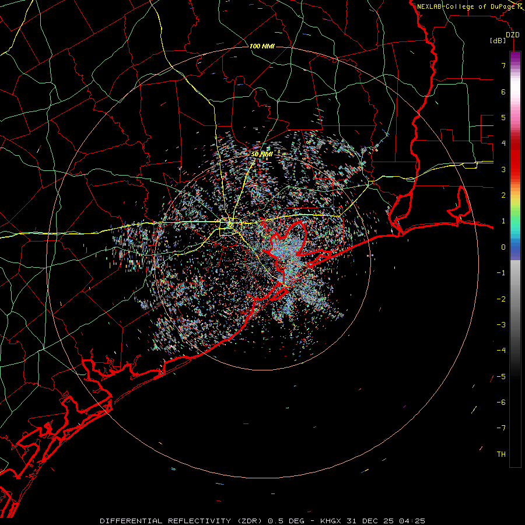Click the [dB] unit label
The height and width of the screenshot is (525, 525).
pyautogui.click(x=498, y=41)
